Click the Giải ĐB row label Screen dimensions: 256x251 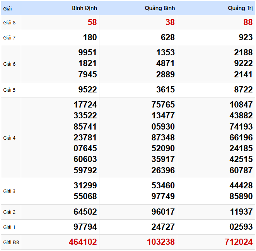11,242
